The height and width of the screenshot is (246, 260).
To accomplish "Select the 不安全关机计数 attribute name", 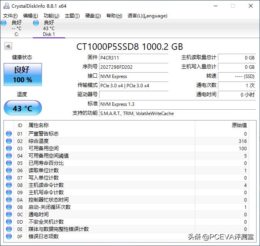I will [x=46, y=222].
